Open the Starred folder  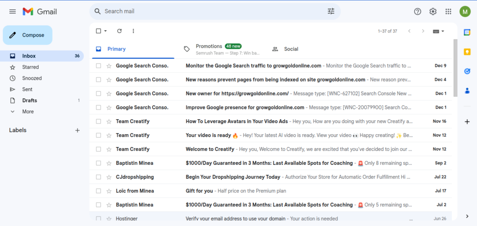tap(42, 67)
